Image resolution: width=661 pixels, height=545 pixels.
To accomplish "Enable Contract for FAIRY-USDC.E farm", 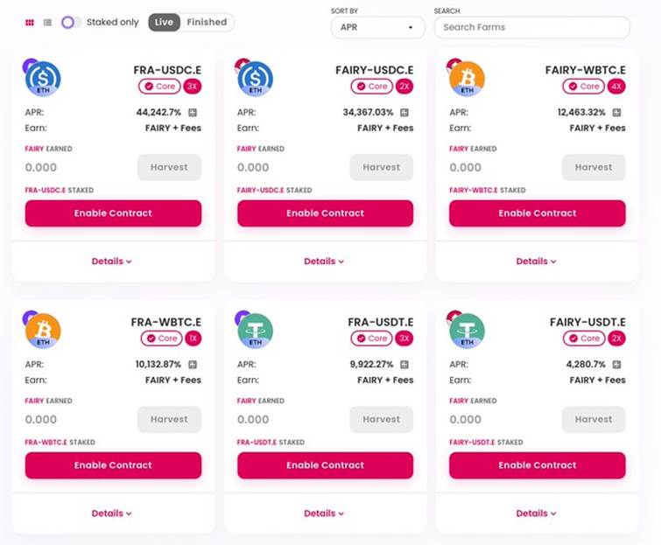I will point(325,213).
